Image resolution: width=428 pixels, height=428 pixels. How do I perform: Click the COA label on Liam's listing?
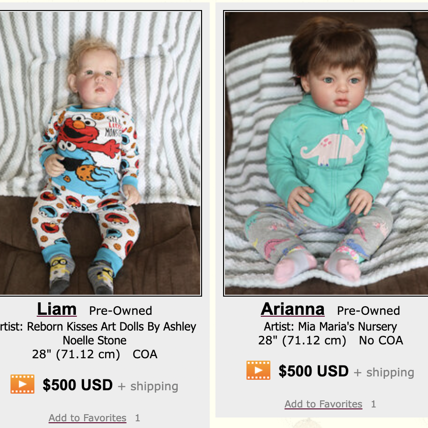tap(145, 354)
